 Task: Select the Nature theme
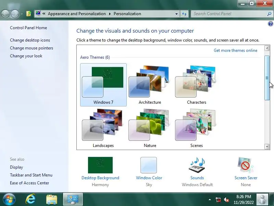tap(150, 128)
